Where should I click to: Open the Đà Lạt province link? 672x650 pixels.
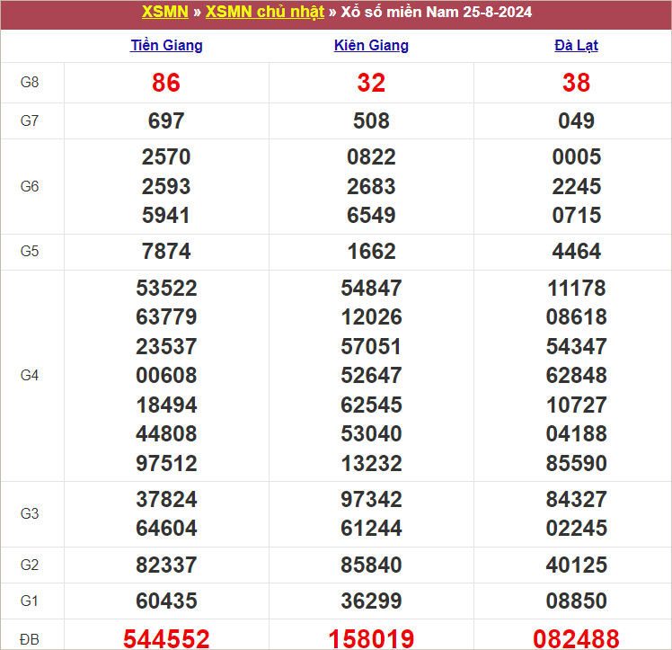(x=576, y=46)
